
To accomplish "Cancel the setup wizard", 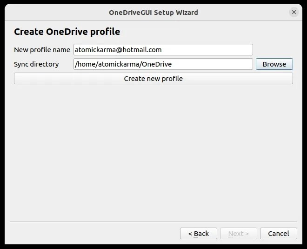I will tap(279, 234).
